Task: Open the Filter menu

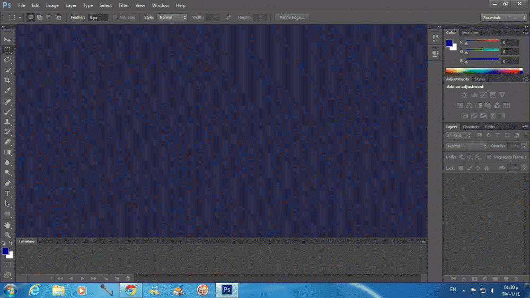Action: 123,5
